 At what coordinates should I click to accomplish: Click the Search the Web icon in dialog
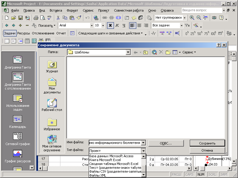tap(154, 53)
